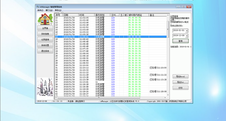This screenshot has width=226, height=121.
Task: Expand the end date 2019-12-09 dropdown
Action: [x=187, y=36]
